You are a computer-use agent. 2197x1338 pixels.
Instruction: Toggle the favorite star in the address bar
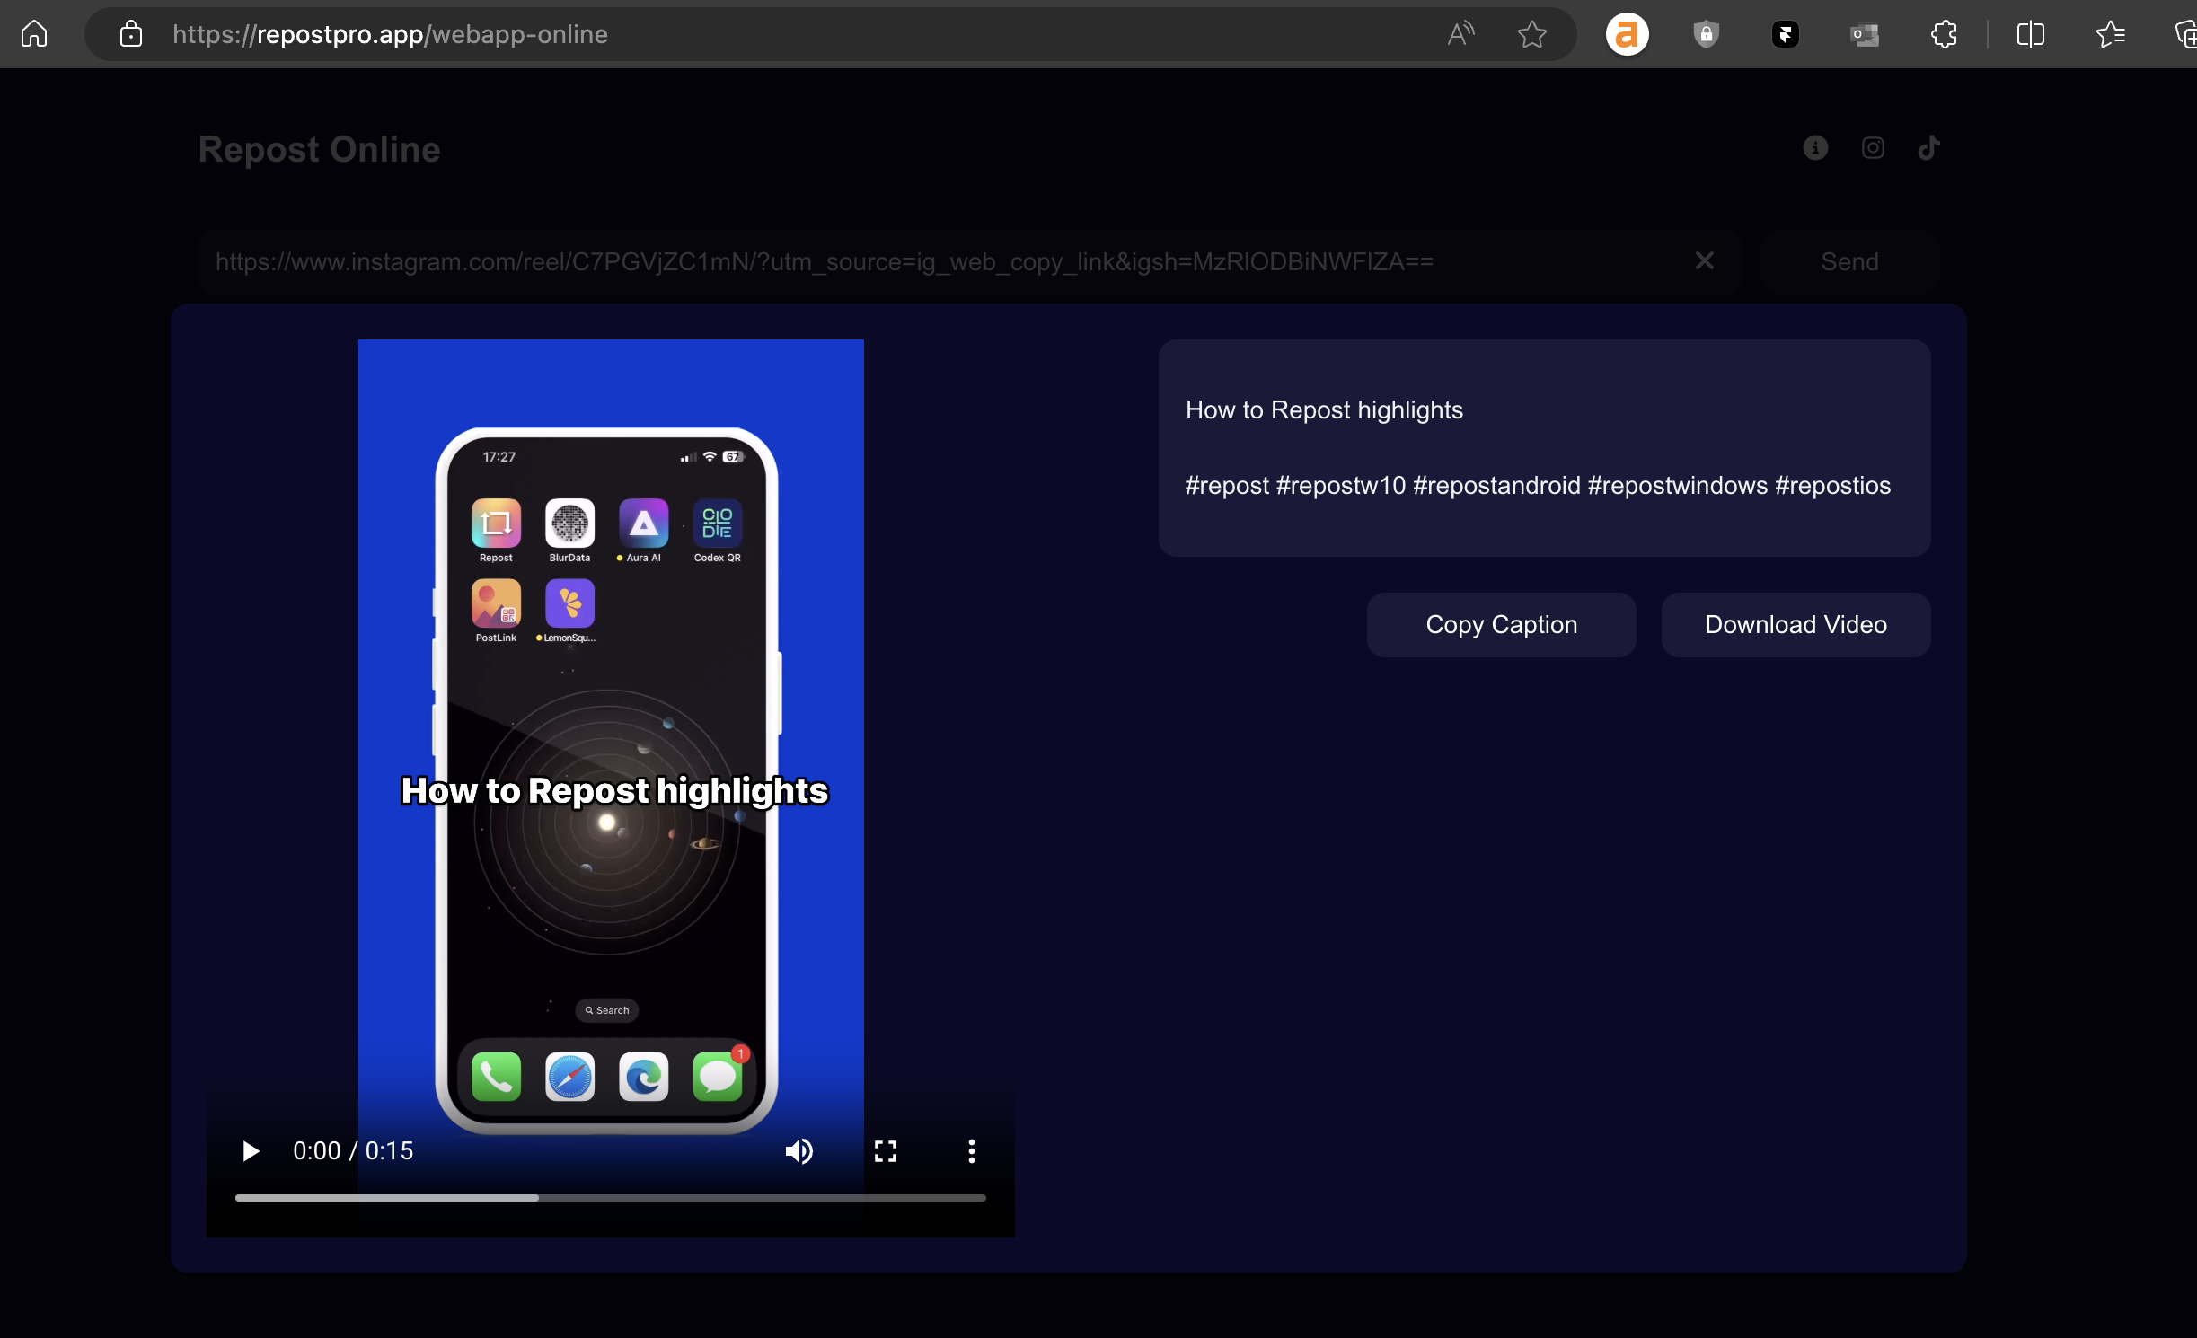1531,34
